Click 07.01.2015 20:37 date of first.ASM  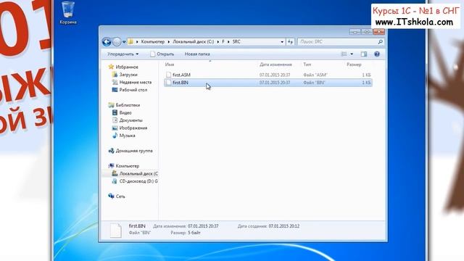tap(275, 75)
